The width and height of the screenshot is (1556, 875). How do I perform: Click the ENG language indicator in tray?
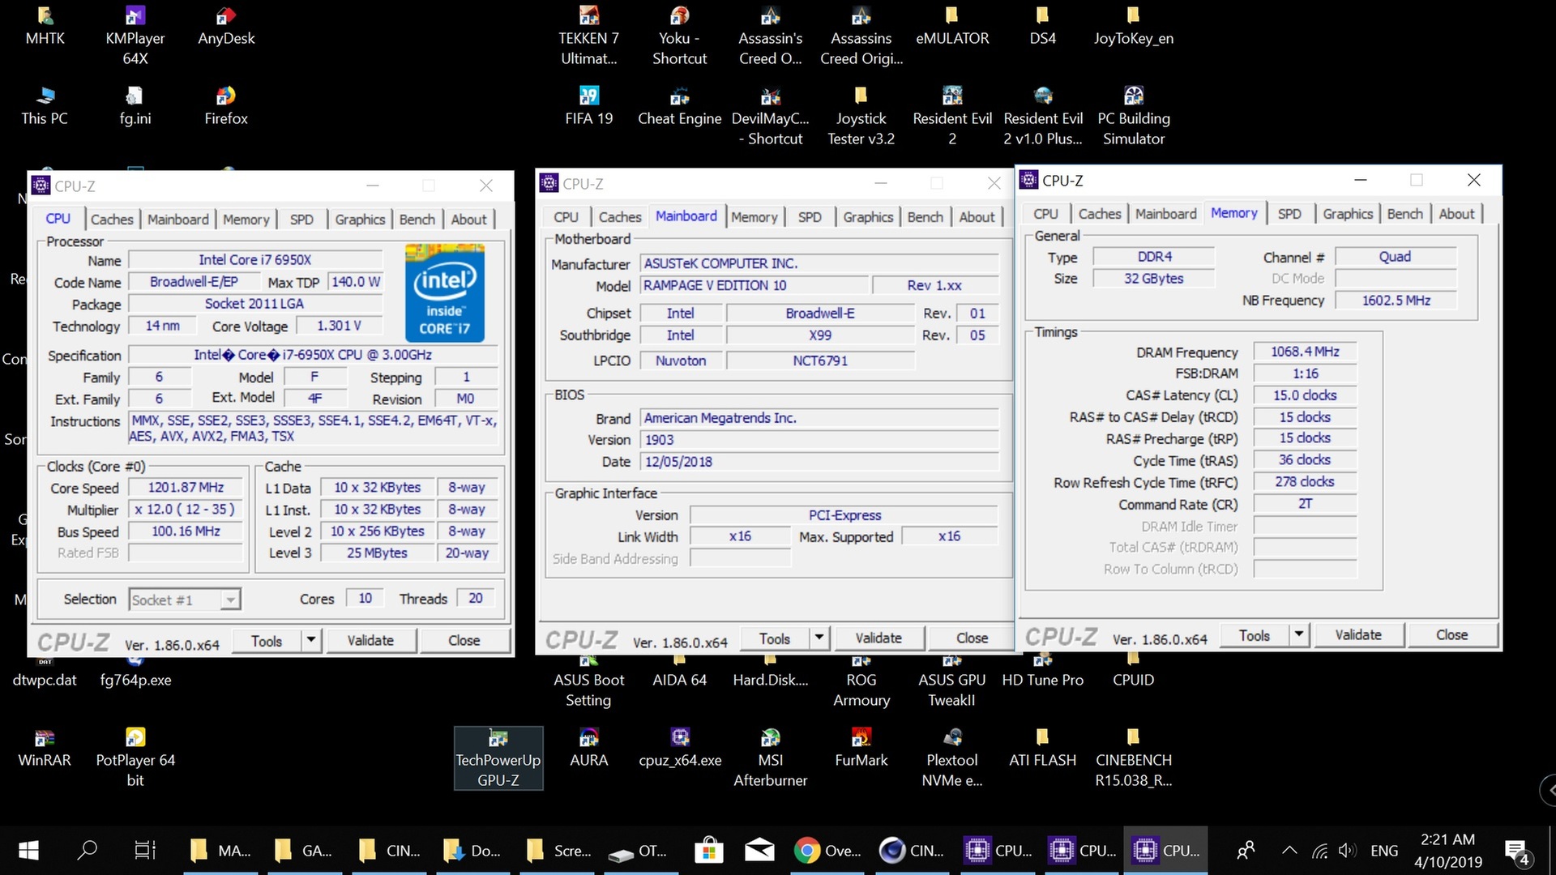pos(1384,851)
